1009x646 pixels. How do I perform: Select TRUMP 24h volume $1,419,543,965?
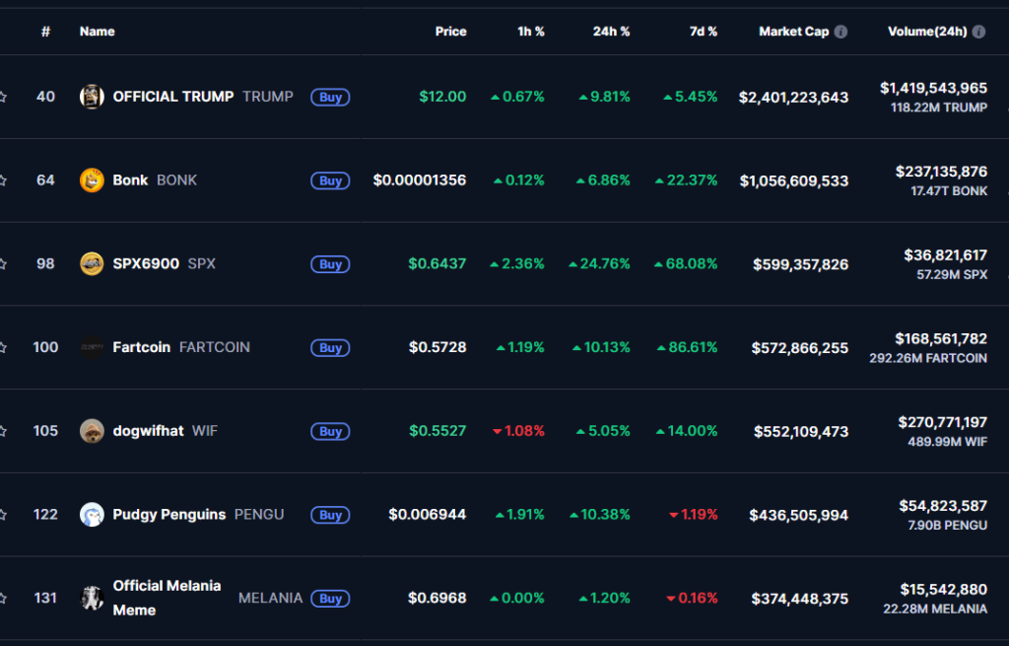pyautogui.click(x=934, y=88)
